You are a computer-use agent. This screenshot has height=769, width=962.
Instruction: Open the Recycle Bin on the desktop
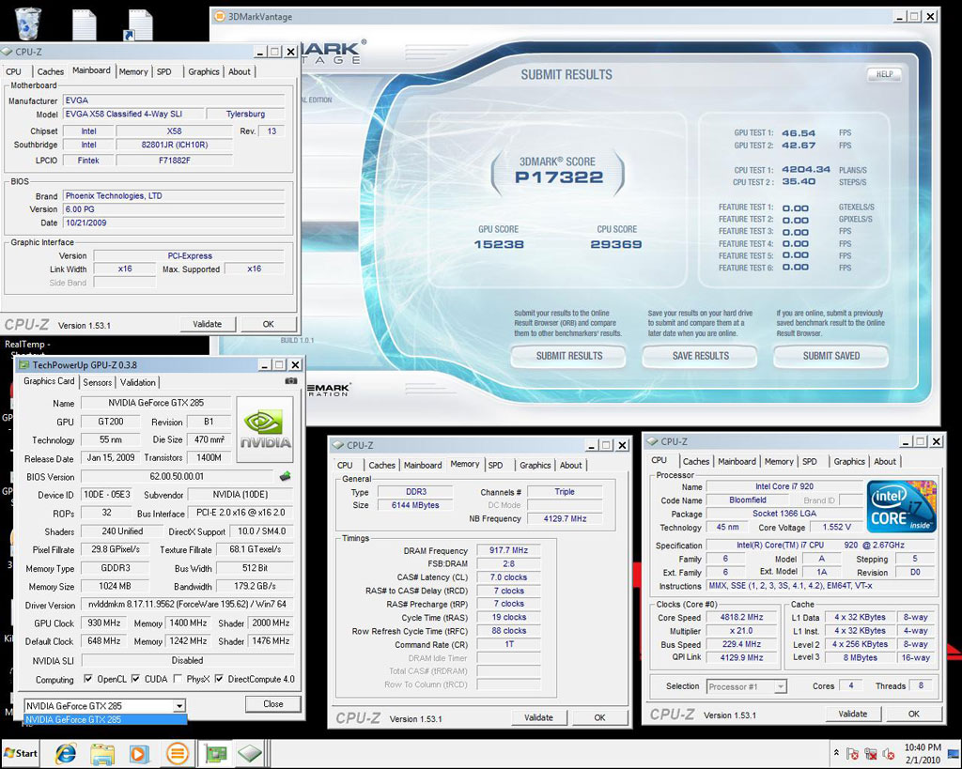[28, 23]
